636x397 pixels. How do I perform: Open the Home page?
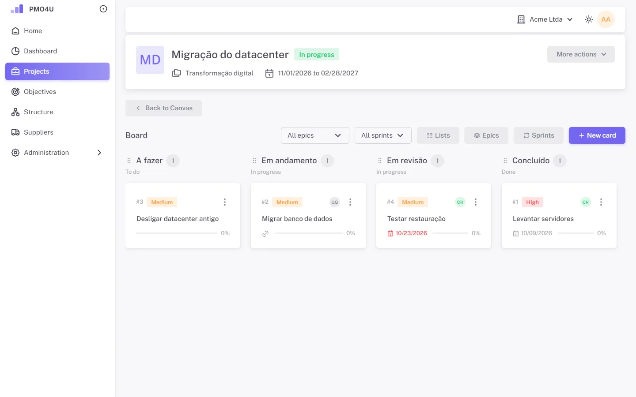click(x=57, y=31)
